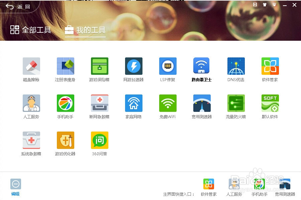This screenshot has width=301, height=200.
Task: Close the 360 tools window
Action: [294, 5]
